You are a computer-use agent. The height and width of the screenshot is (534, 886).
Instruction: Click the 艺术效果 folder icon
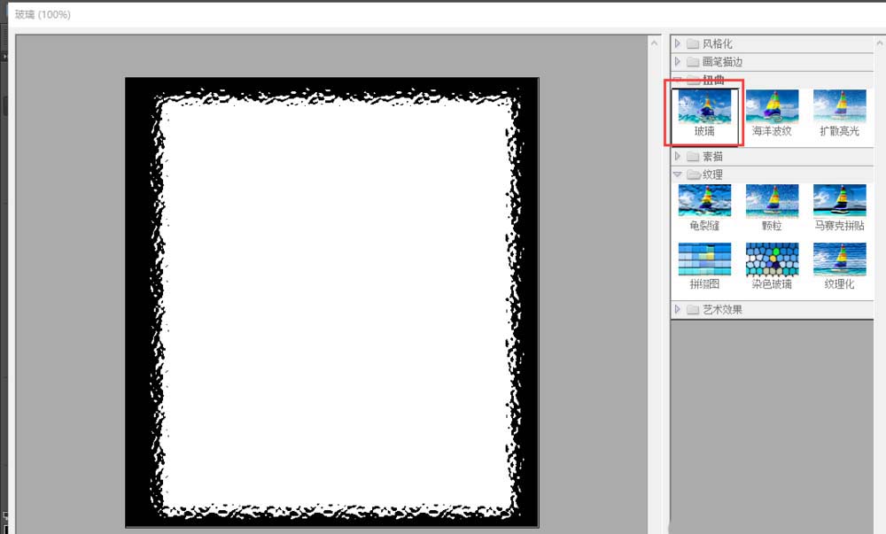click(693, 310)
